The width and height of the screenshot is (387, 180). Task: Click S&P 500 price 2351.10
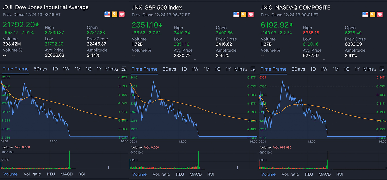click(x=145, y=25)
